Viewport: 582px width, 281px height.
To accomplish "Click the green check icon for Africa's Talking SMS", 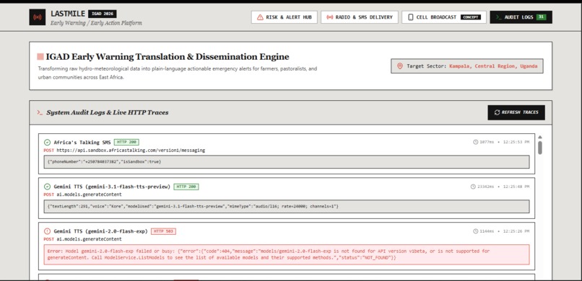I will point(47,142).
